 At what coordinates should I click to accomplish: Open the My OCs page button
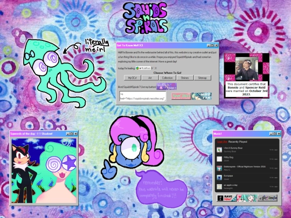coord(133,78)
